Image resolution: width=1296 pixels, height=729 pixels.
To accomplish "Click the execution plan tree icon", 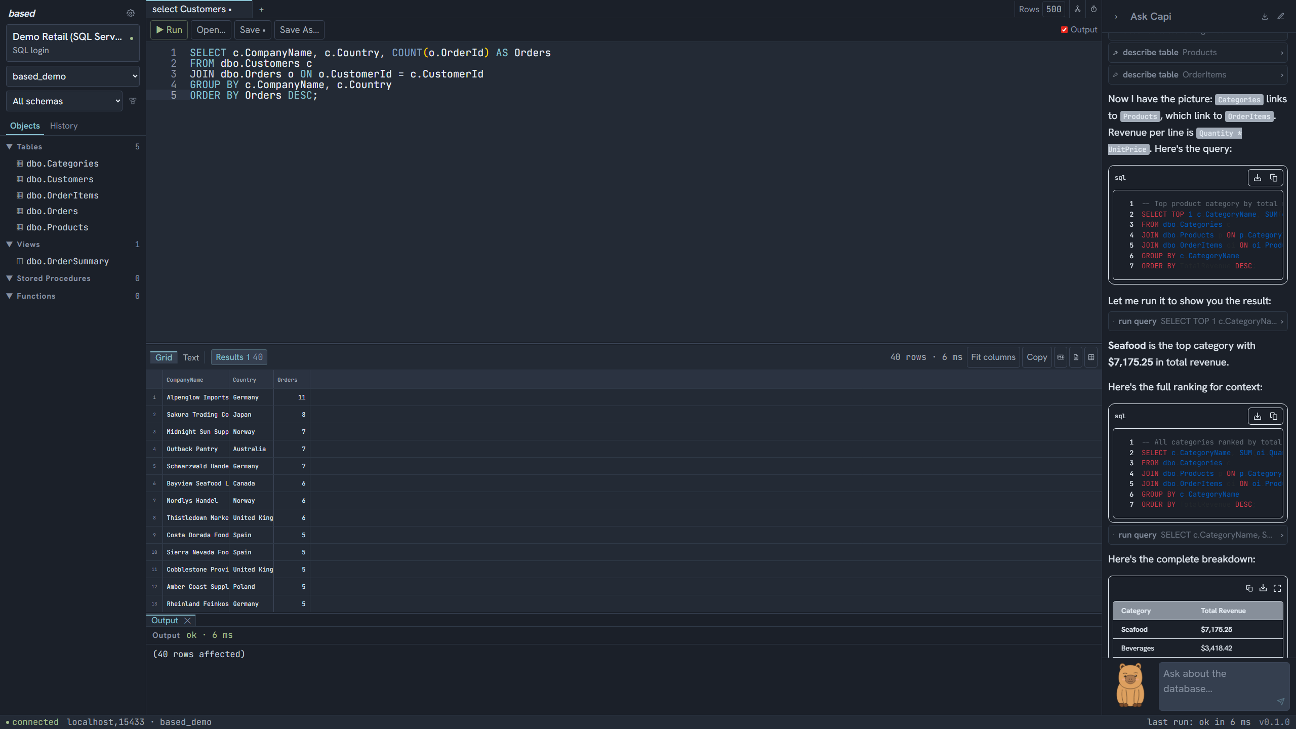I will point(1077,9).
